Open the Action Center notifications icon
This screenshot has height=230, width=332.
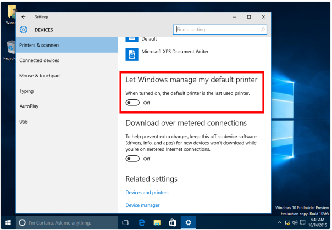pos(303,223)
